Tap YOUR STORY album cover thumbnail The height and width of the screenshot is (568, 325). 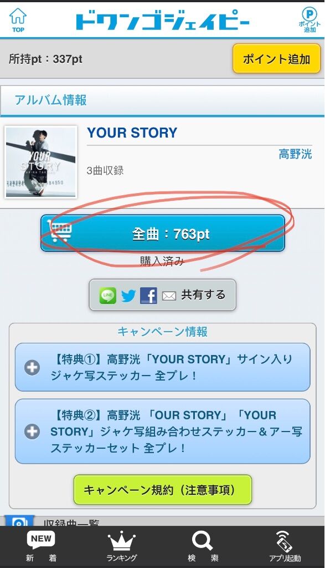[x=41, y=162]
